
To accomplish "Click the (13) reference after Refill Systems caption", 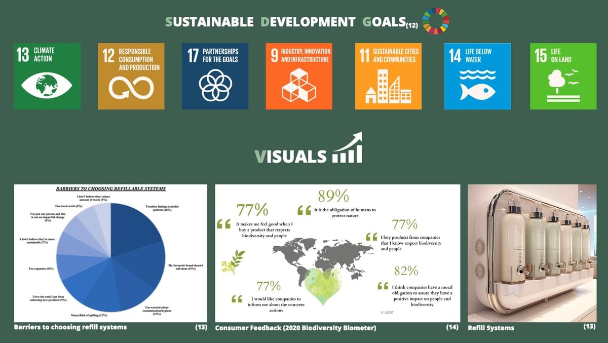I will pyautogui.click(x=589, y=327).
